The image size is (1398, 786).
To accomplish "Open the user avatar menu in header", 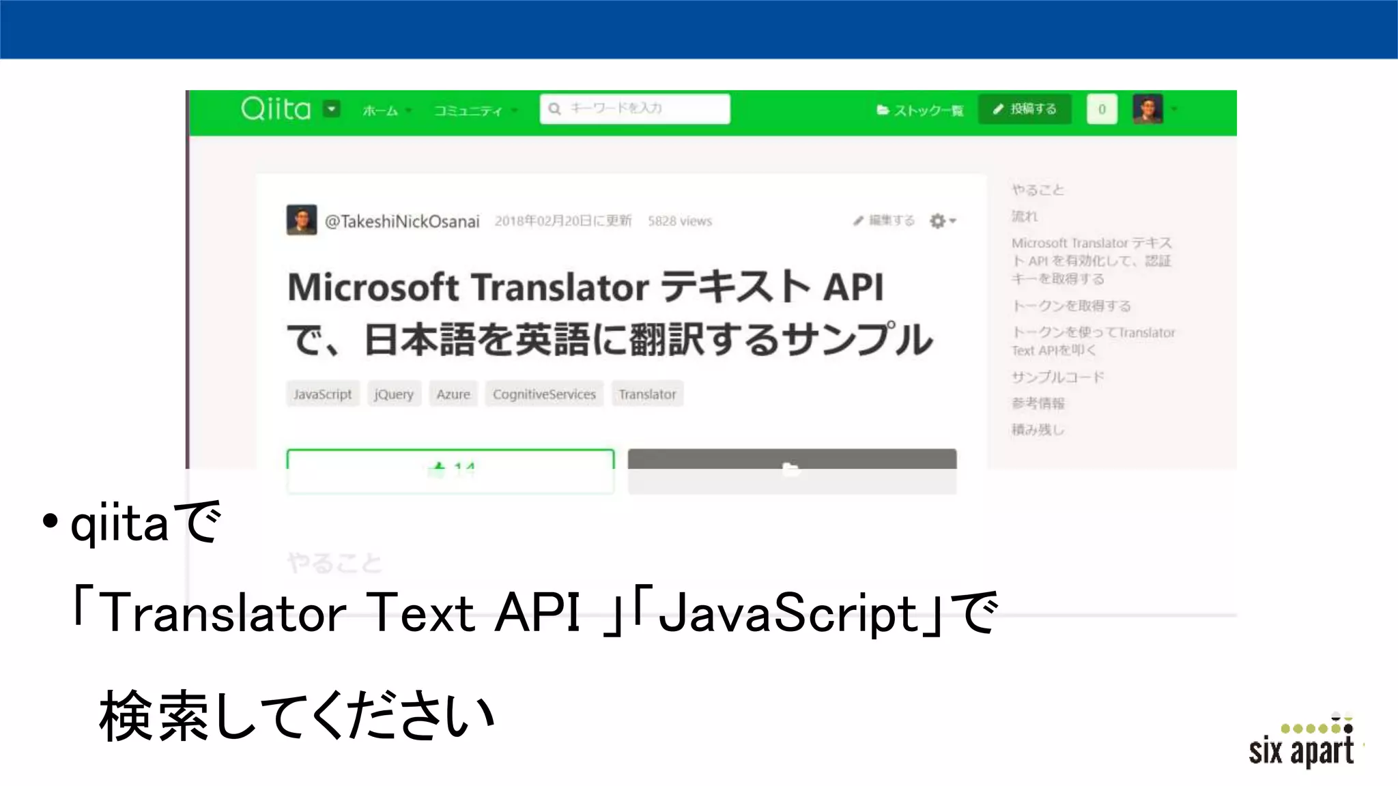I will click(x=1154, y=109).
